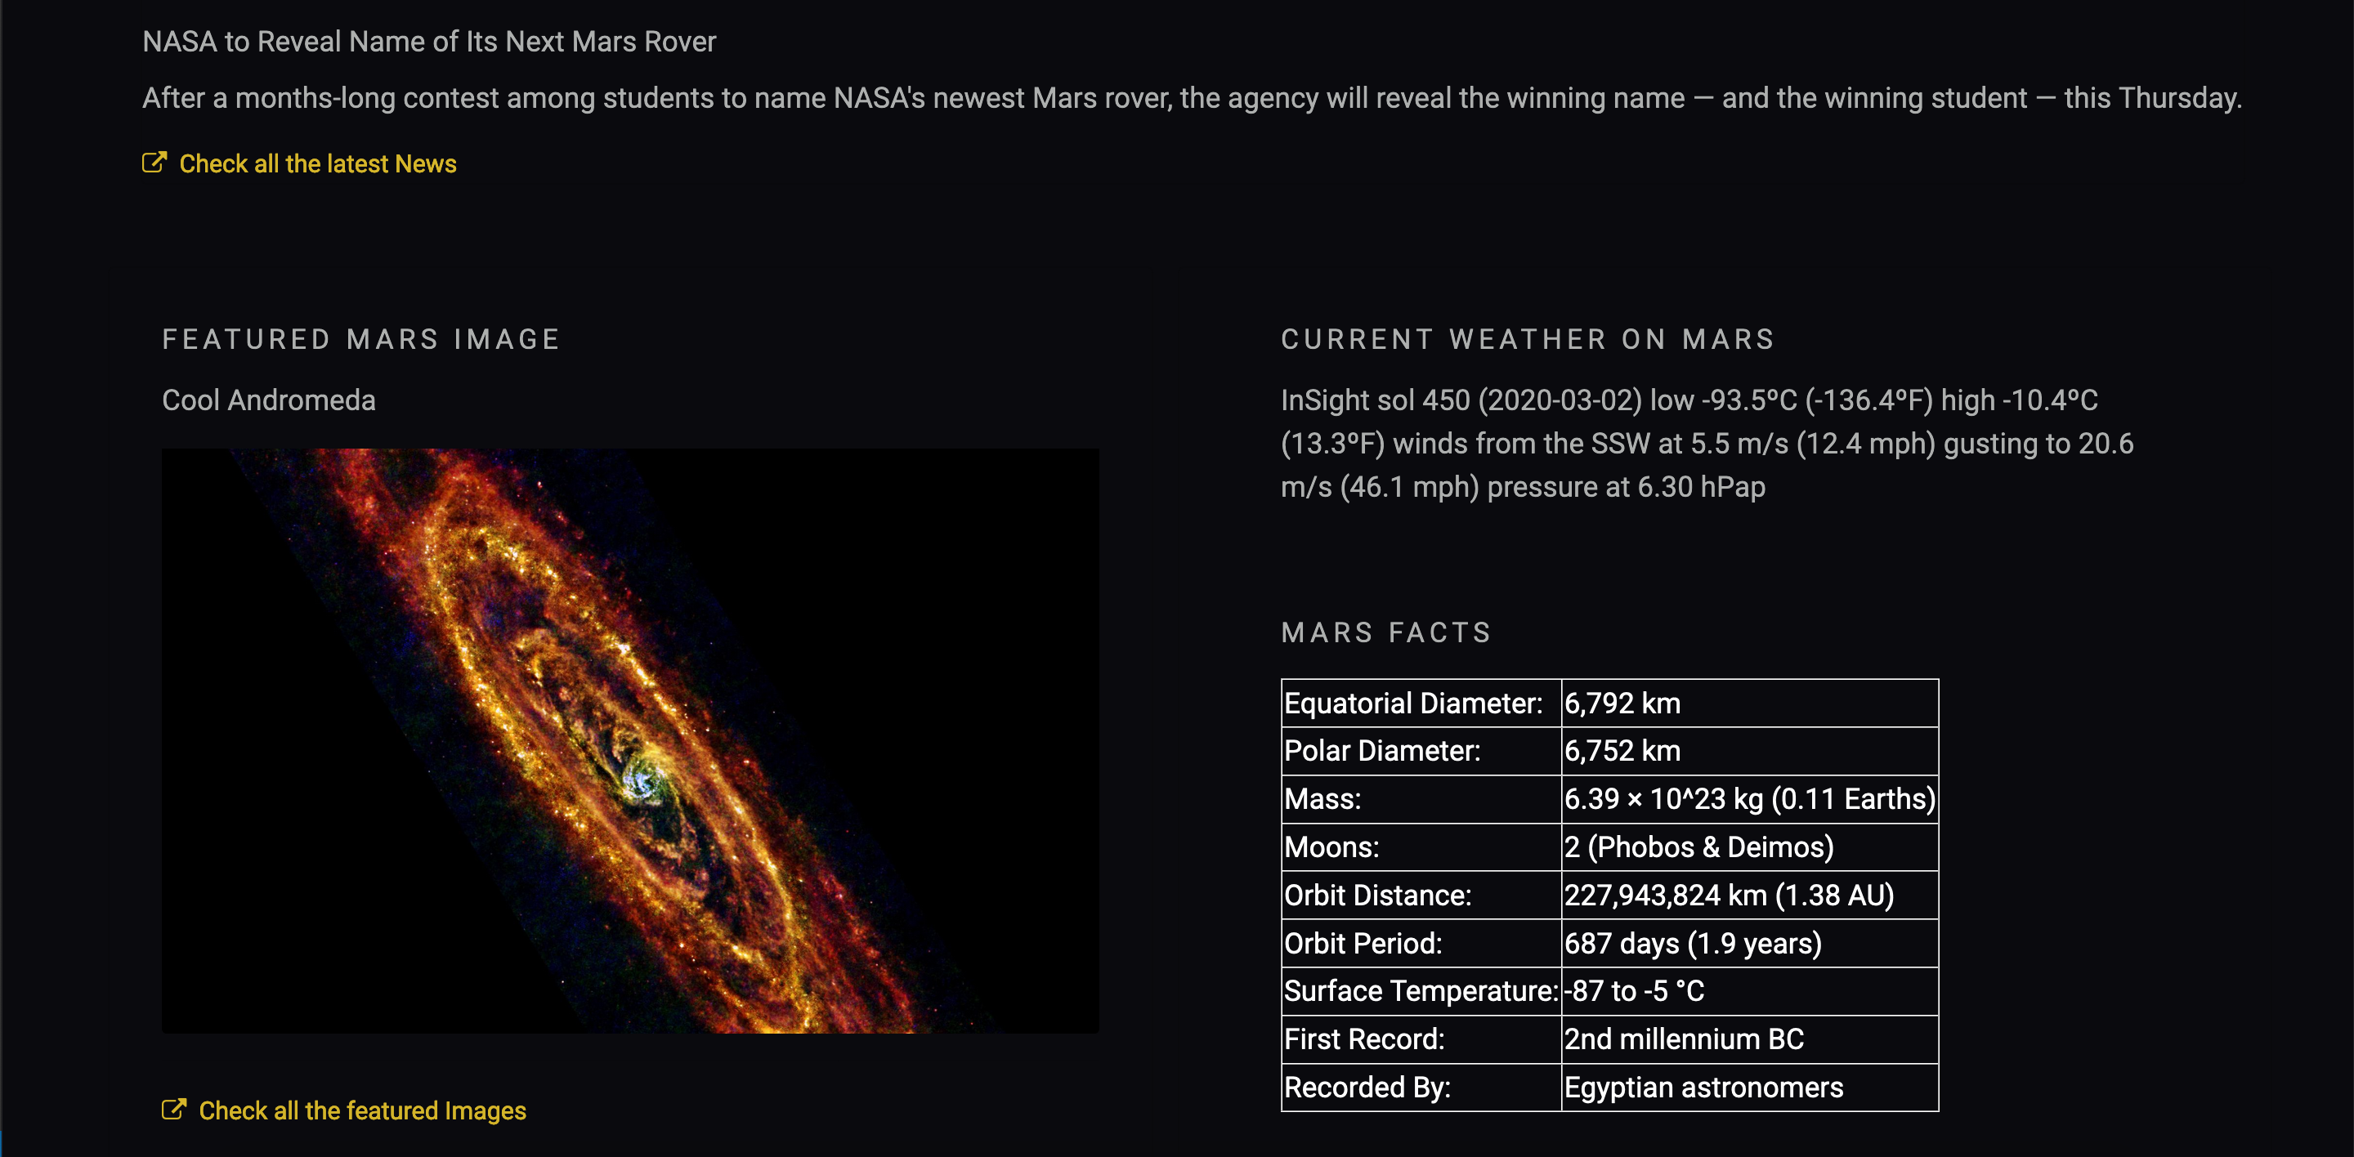Click the 'MARS FACTS' heading
Screen dimensions: 2354x1157
[1386, 632]
